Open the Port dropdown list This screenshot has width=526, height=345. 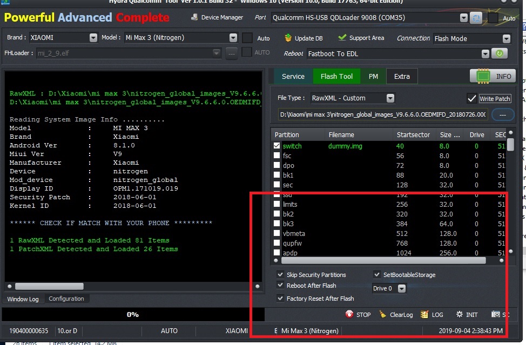point(463,18)
